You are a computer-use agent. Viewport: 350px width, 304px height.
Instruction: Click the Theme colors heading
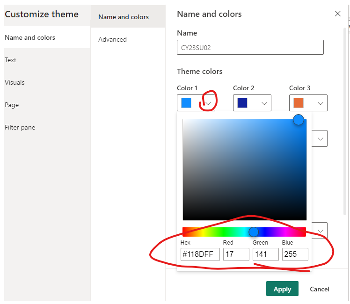point(199,72)
